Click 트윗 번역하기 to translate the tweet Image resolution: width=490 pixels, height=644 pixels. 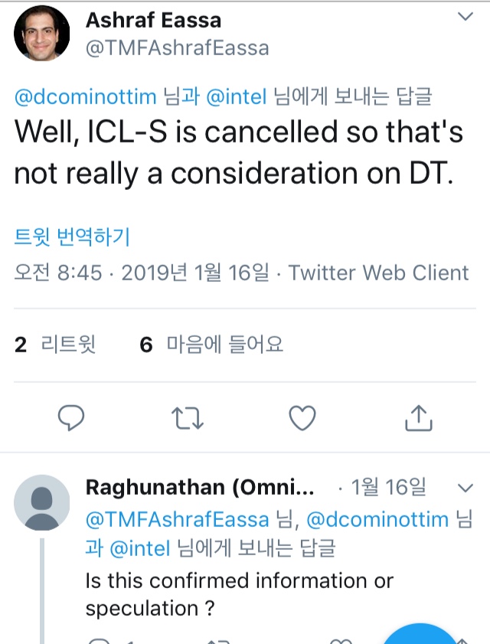click(72, 237)
